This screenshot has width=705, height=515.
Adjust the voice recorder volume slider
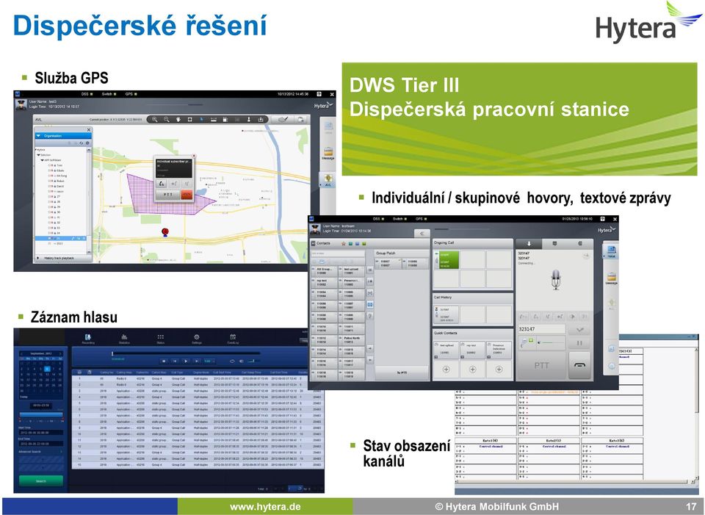coord(253,361)
